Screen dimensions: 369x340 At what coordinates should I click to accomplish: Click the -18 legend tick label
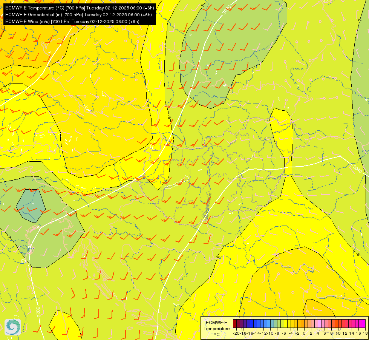pos(243,333)
